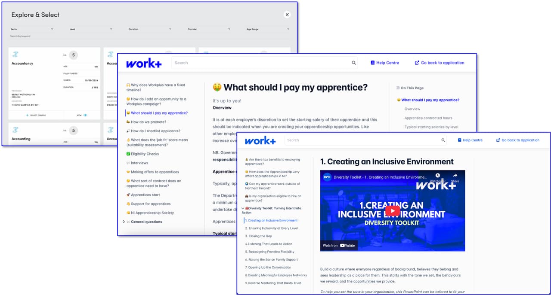Image resolution: width=551 pixels, height=295 pixels.
Task: Open the Duration filter dropdown
Action: tap(150, 29)
